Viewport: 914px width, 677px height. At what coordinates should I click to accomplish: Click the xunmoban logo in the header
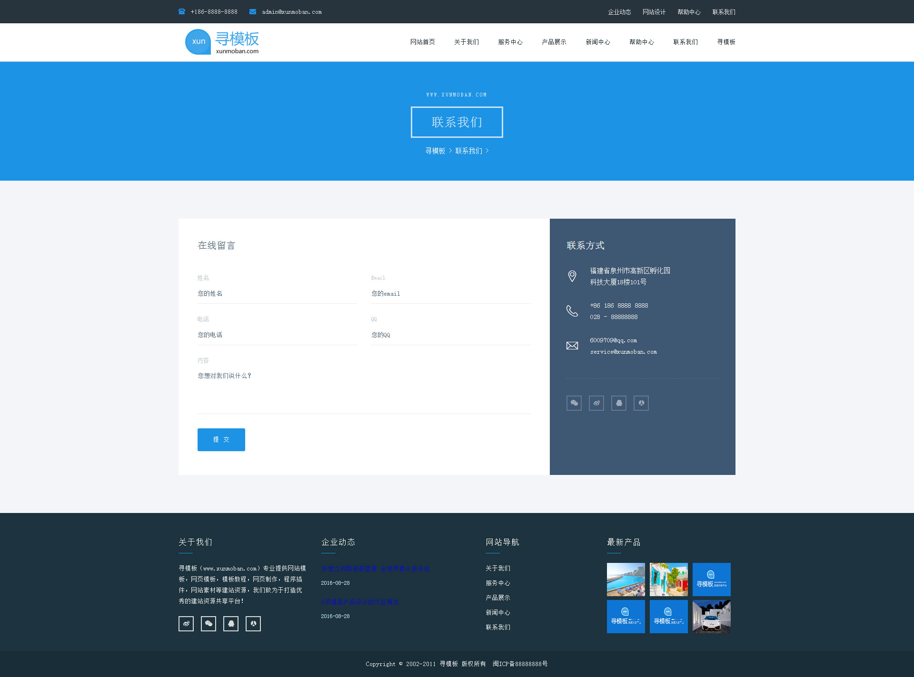(222, 42)
